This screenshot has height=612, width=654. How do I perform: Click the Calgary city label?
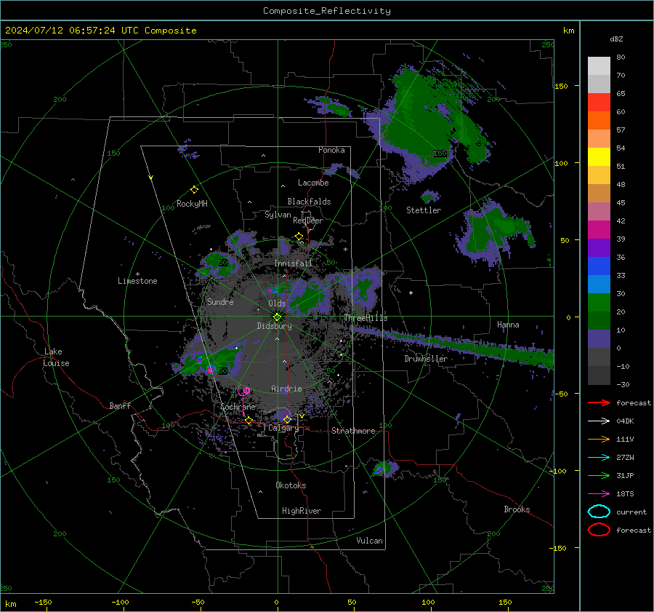coord(283,428)
